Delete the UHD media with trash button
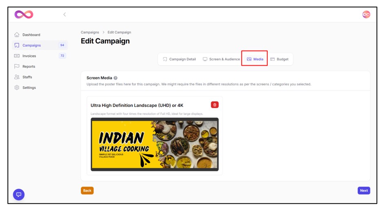 [x=215, y=105]
